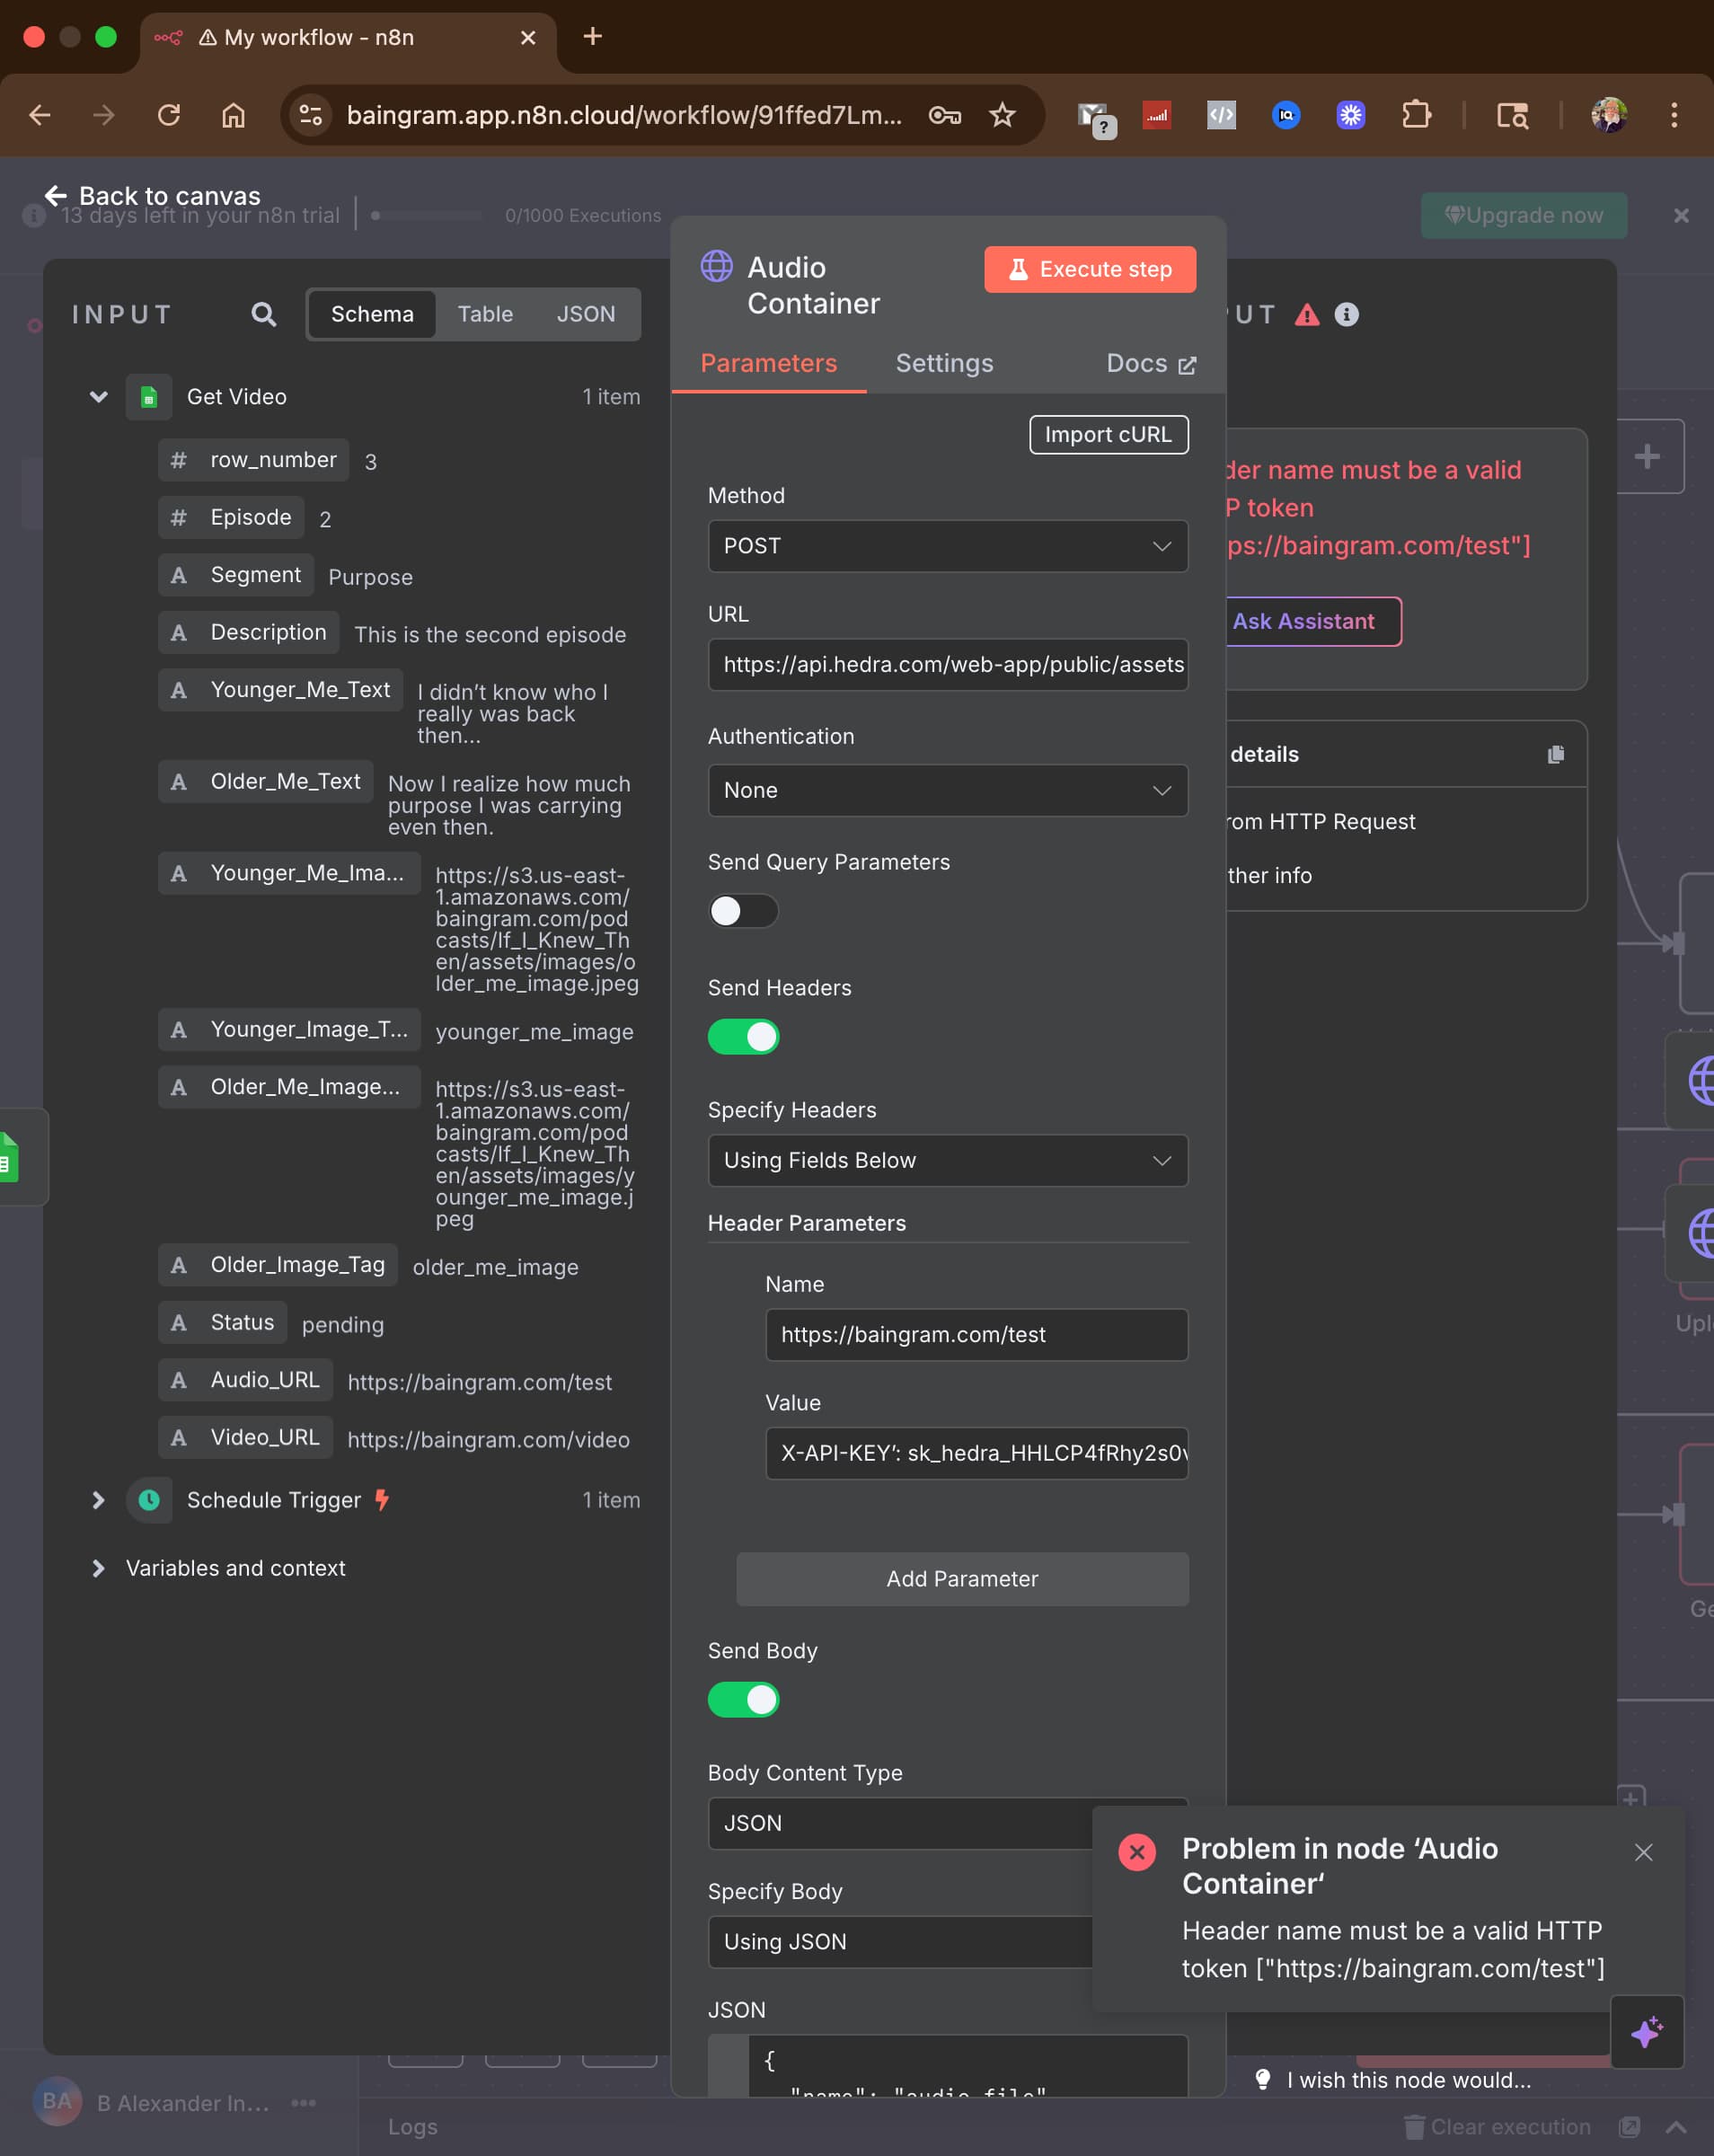Click the Audio_URL field pill

tap(246, 1380)
